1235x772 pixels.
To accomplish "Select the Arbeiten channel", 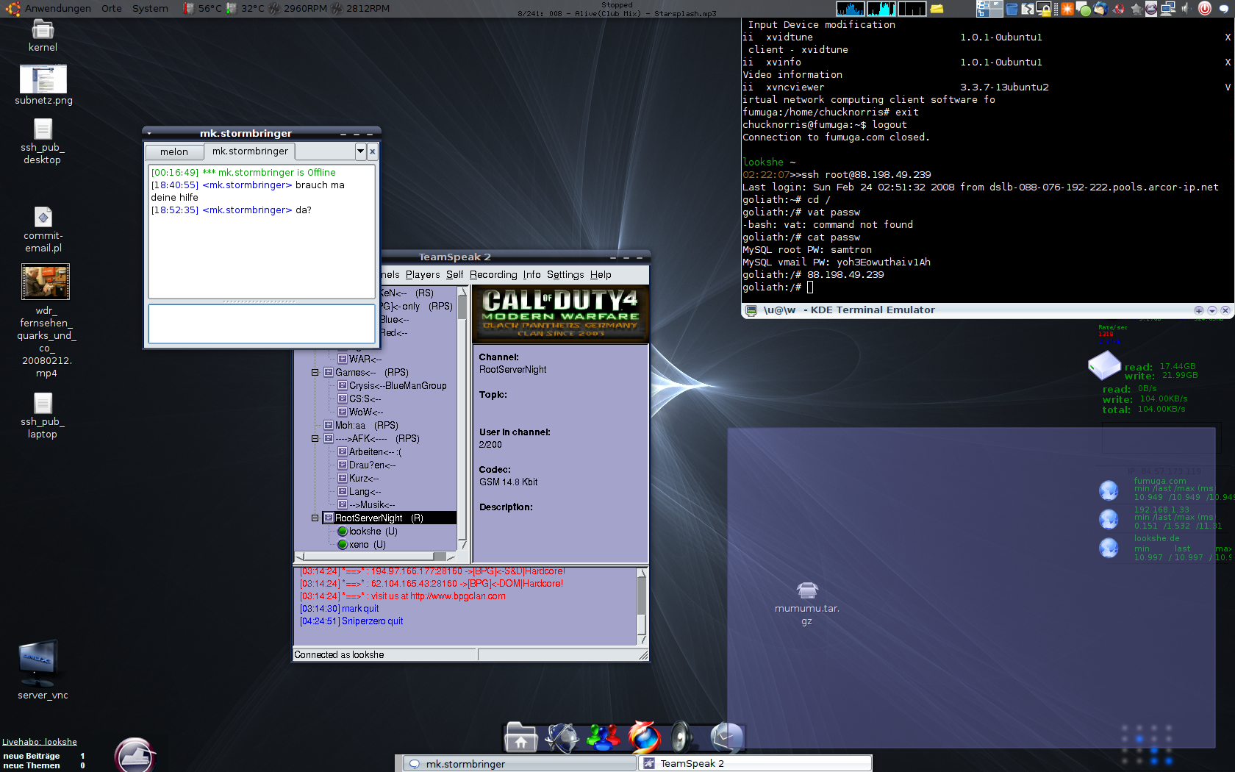I will click(370, 452).
